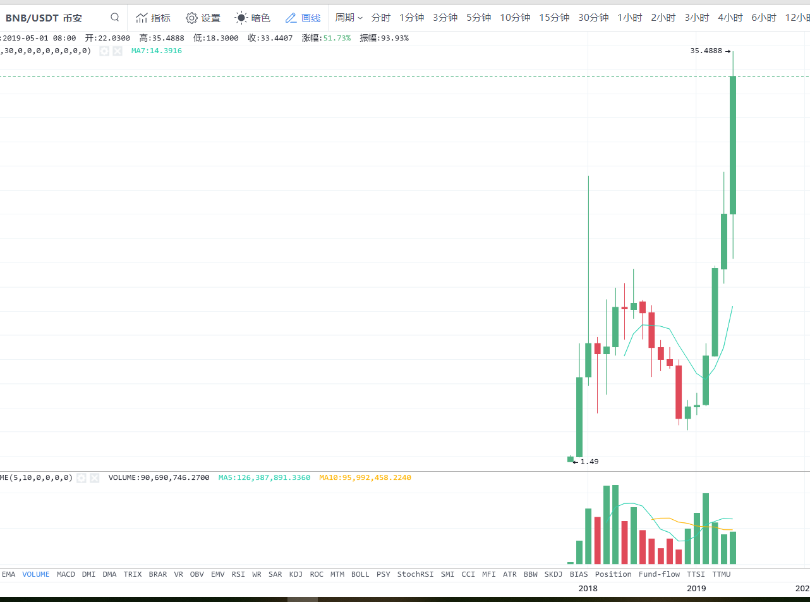Switch sub-chart to BOLL indicator

(360, 574)
